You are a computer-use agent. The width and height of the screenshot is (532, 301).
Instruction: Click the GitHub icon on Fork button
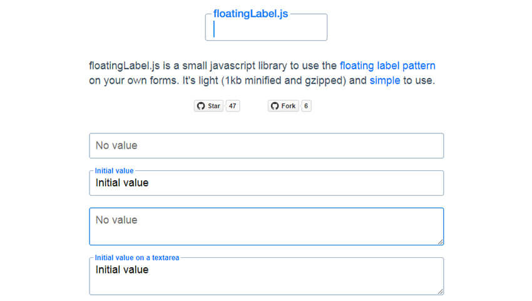[275, 106]
